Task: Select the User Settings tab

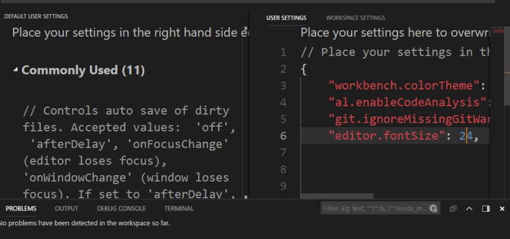Action: pos(286,18)
